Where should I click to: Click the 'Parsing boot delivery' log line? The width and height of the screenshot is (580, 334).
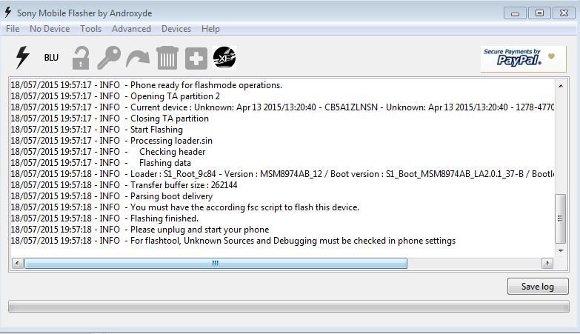click(x=112, y=196)
